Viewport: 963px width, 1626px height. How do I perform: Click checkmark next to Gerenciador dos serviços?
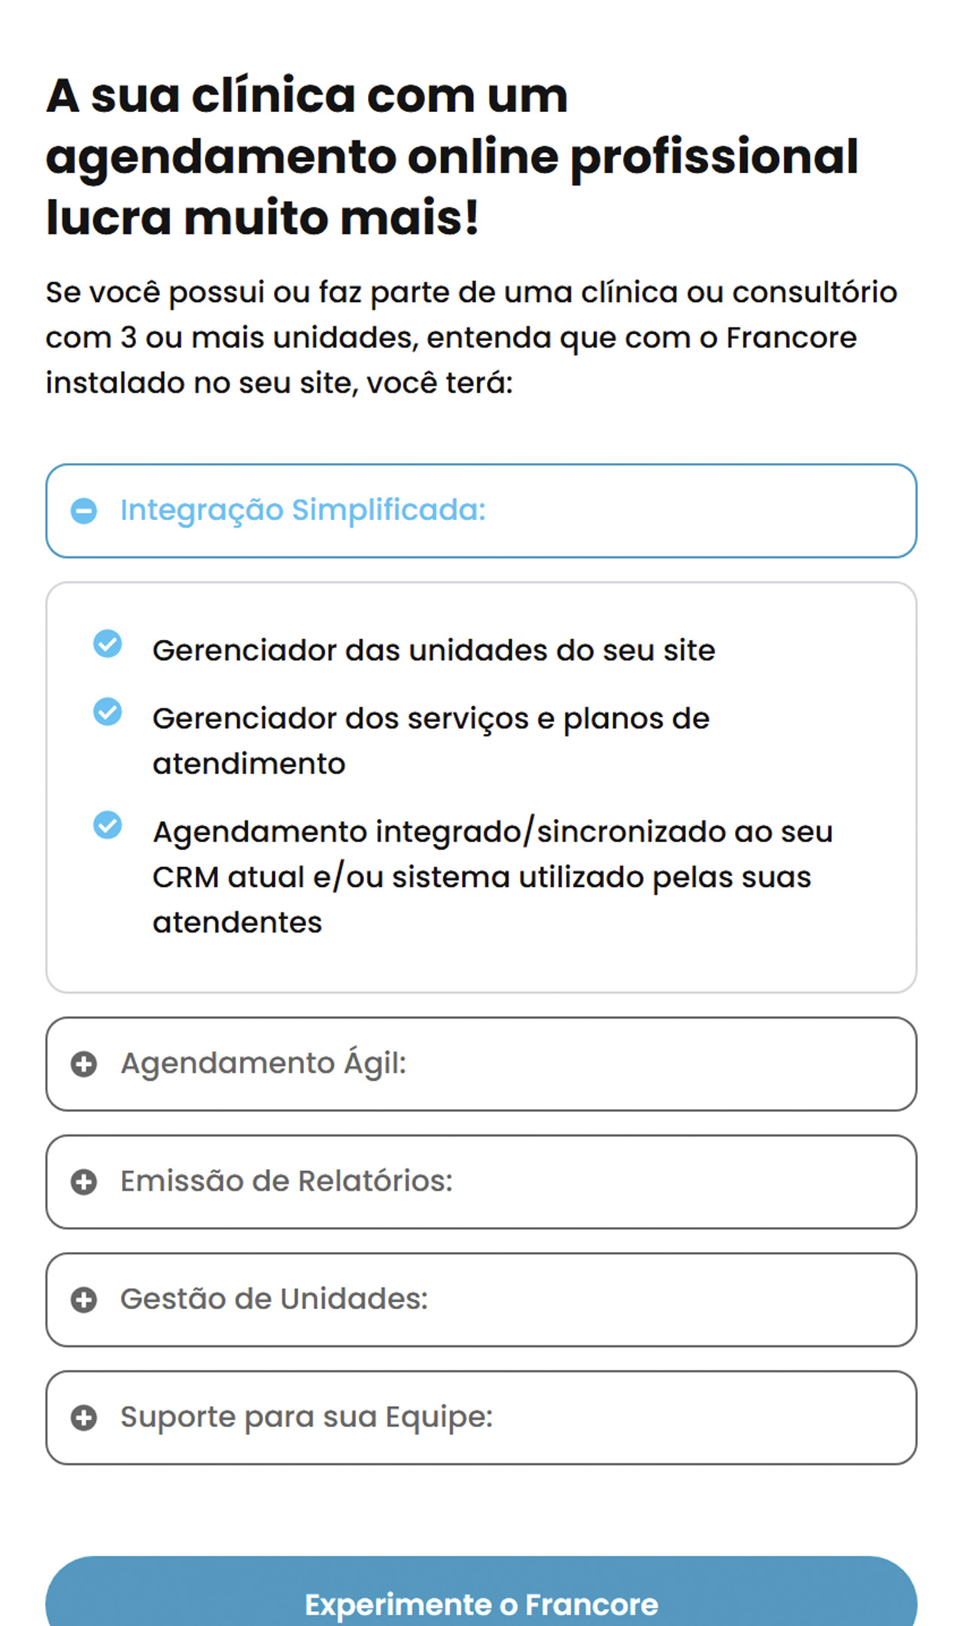click(x=108, y=711)
